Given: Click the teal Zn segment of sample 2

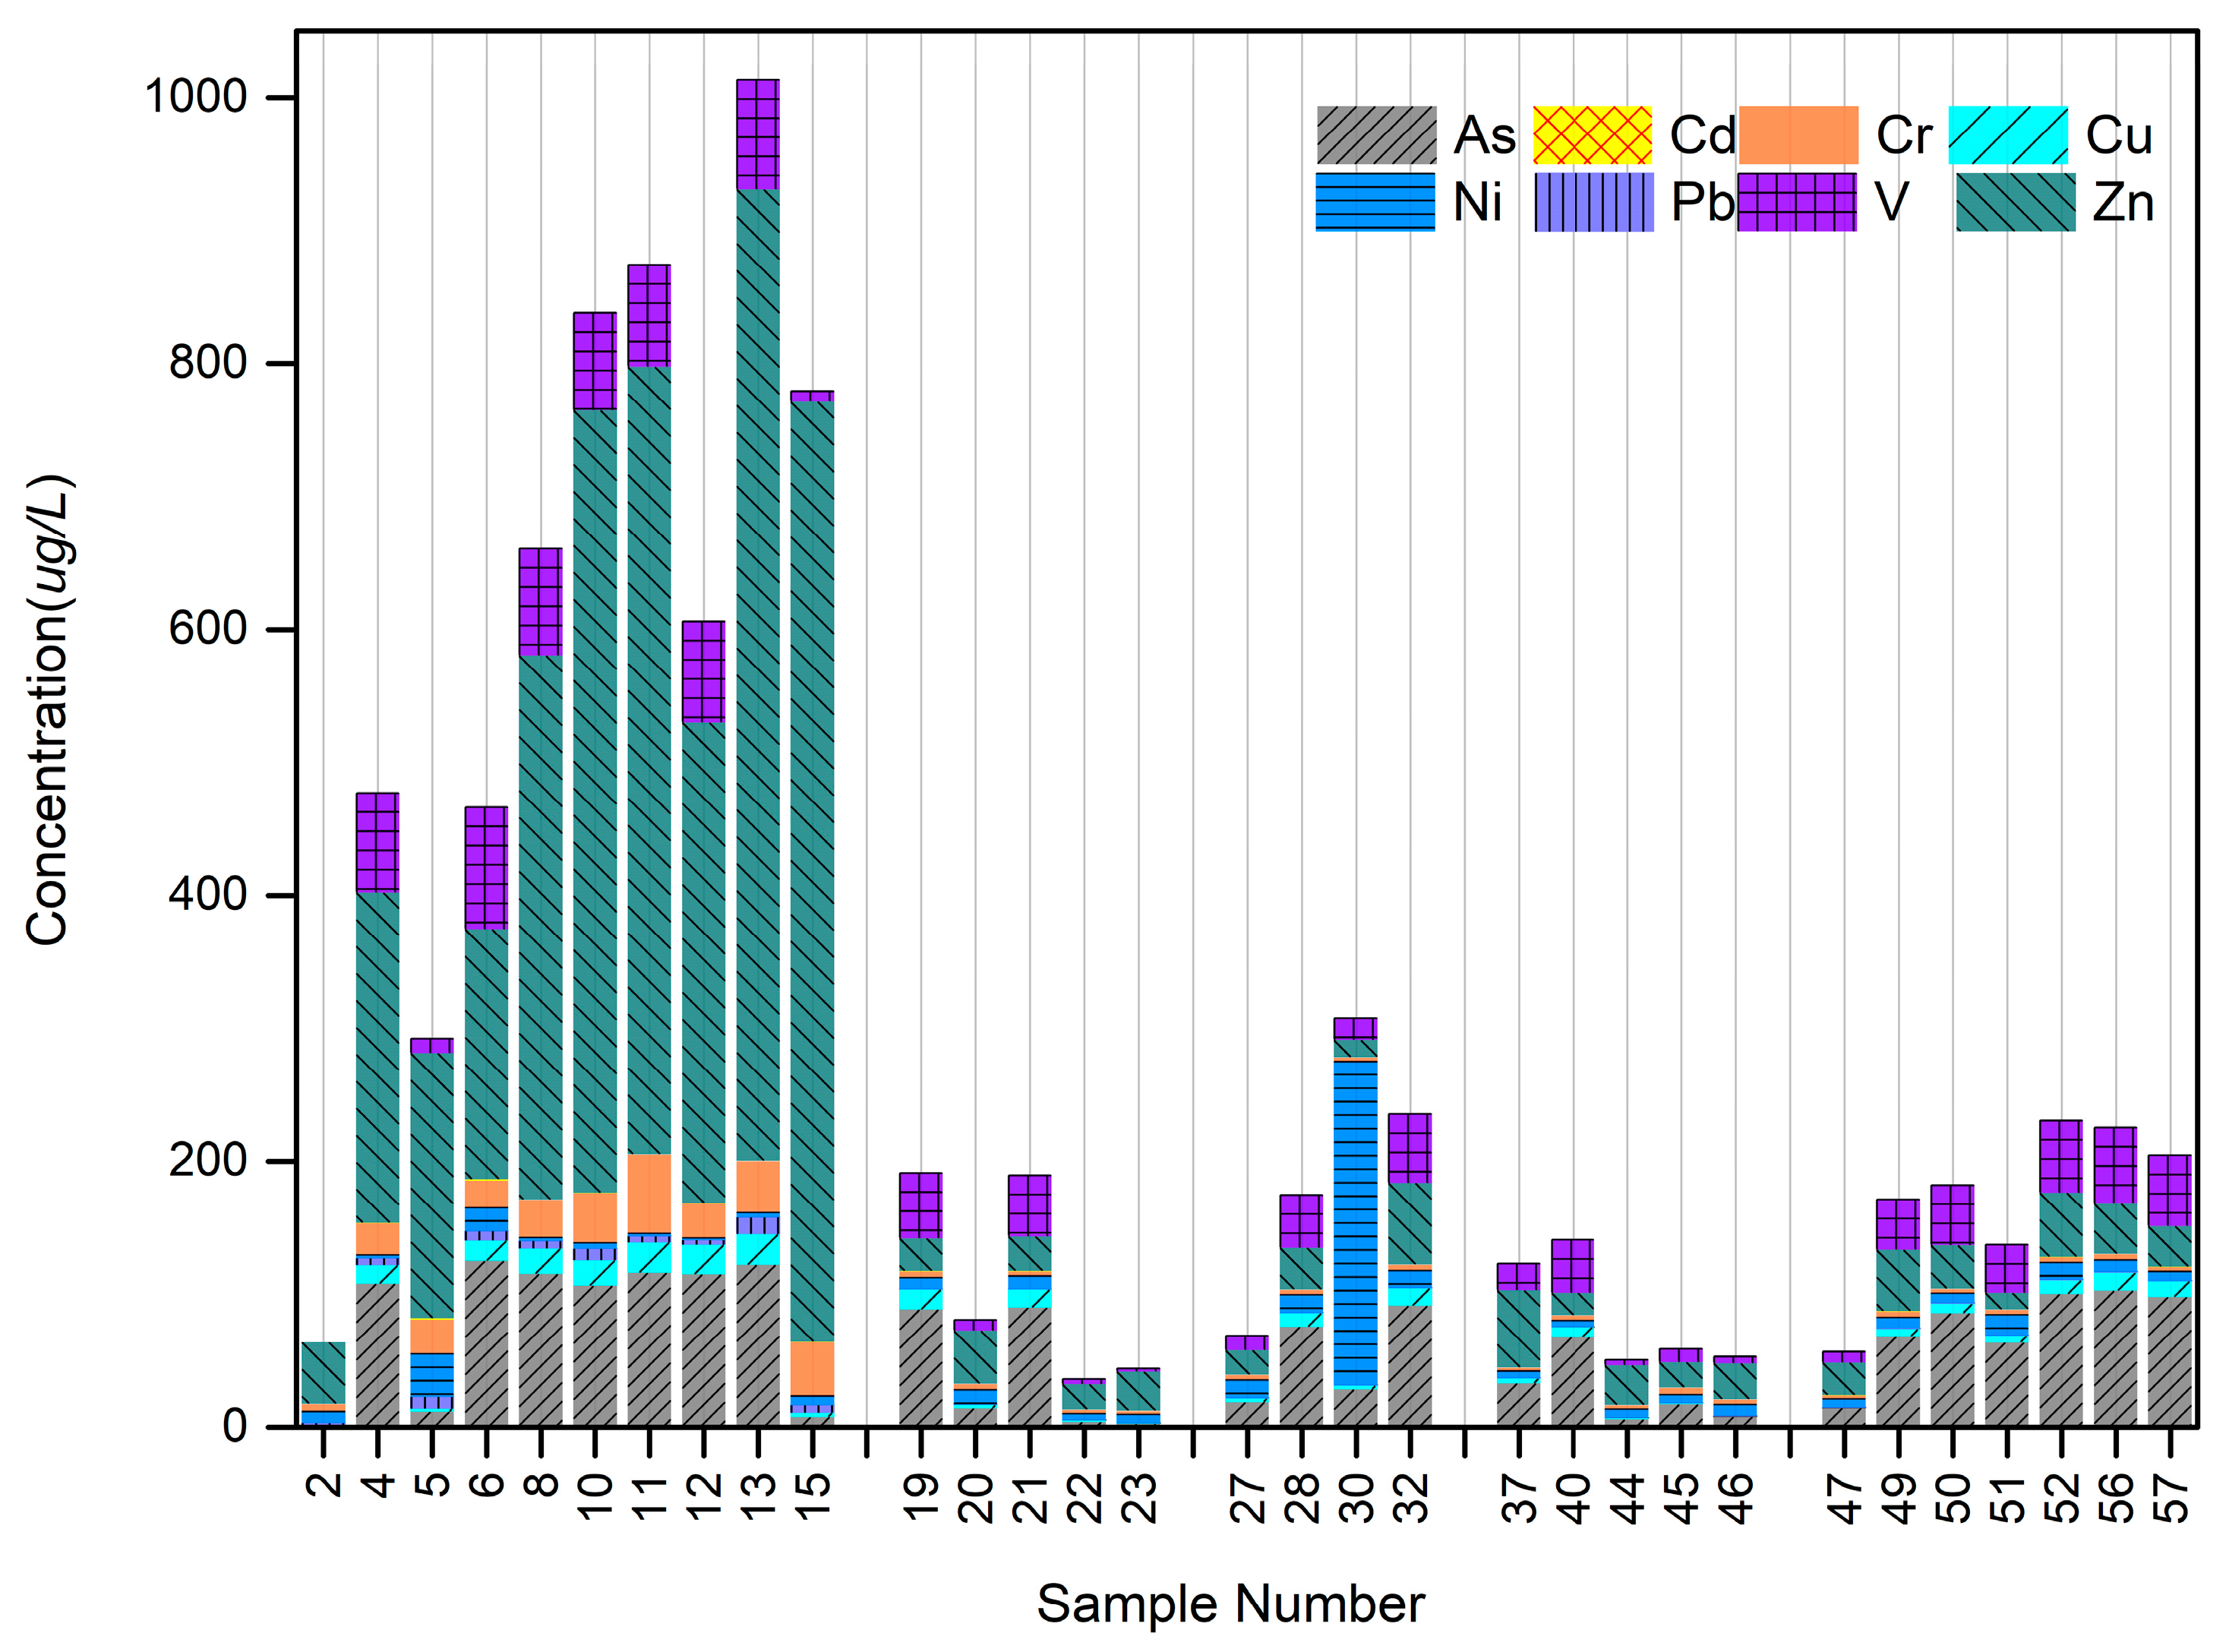Looking at the screenshot, I should point(323,1373).
